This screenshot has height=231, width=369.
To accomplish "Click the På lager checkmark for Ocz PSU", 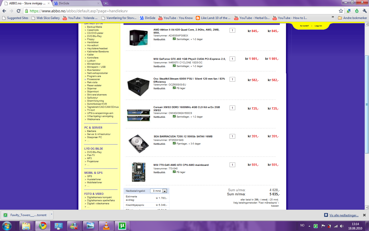I will pos(174,88).
